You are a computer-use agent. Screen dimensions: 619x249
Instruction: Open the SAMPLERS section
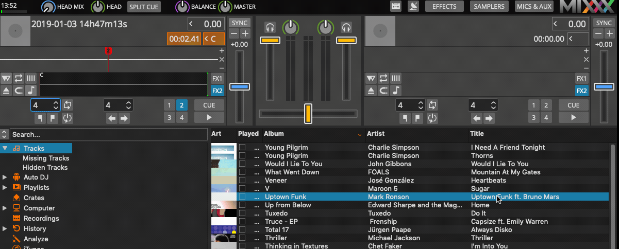pyautogui.click(x=490, y=7)
